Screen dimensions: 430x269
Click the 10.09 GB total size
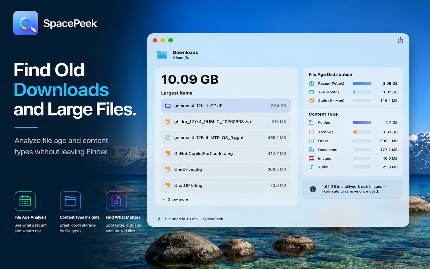tap(190, 79)
